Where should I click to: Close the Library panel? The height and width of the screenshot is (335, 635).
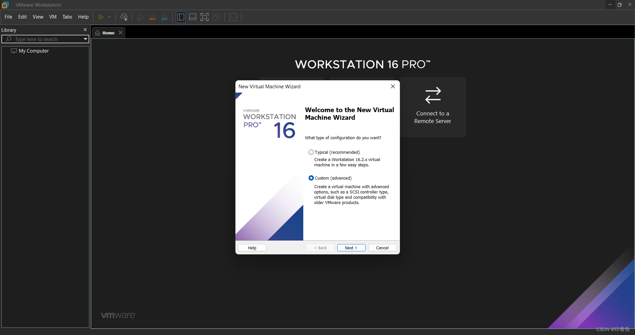pos(85,30)
